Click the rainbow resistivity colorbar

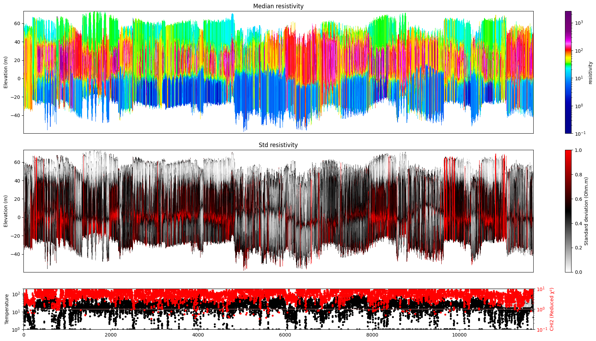pyautogui.click(x=568, y=72)
